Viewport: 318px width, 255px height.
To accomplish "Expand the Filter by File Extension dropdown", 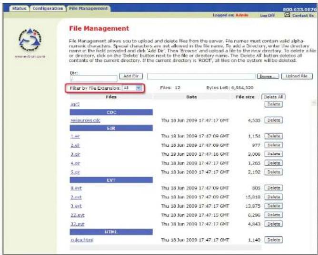I will pyautogui.click(x=132, y=88).
